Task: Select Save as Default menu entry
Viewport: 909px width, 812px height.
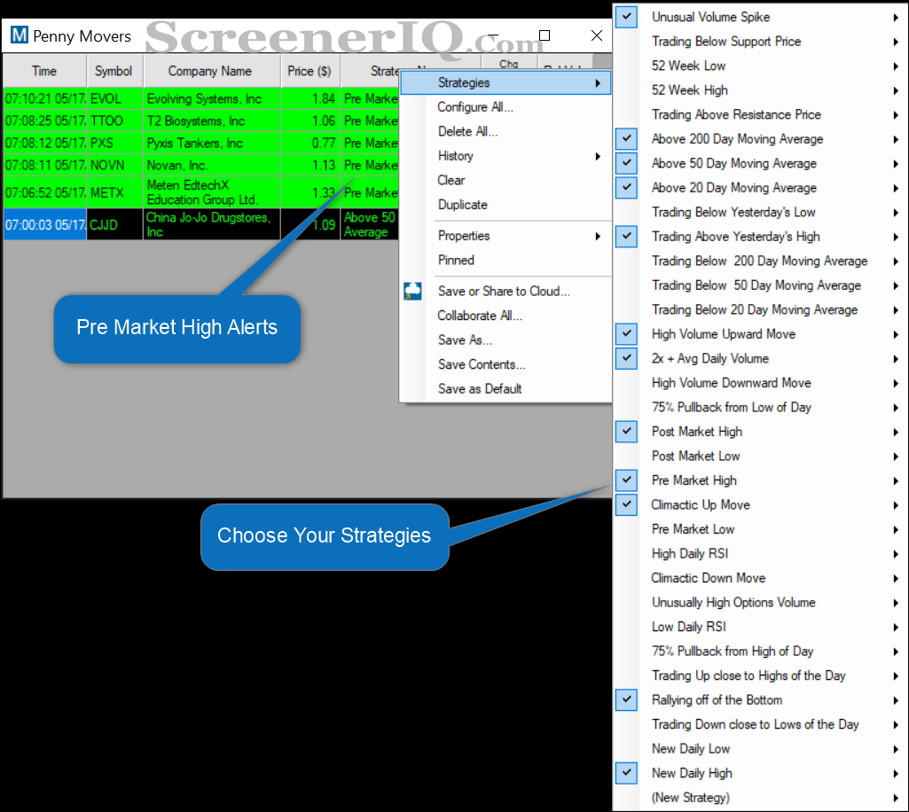Action: [480, 389]
